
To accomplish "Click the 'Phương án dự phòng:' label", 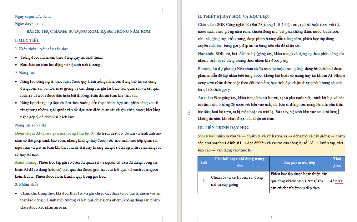I will [x=217, y=69].
